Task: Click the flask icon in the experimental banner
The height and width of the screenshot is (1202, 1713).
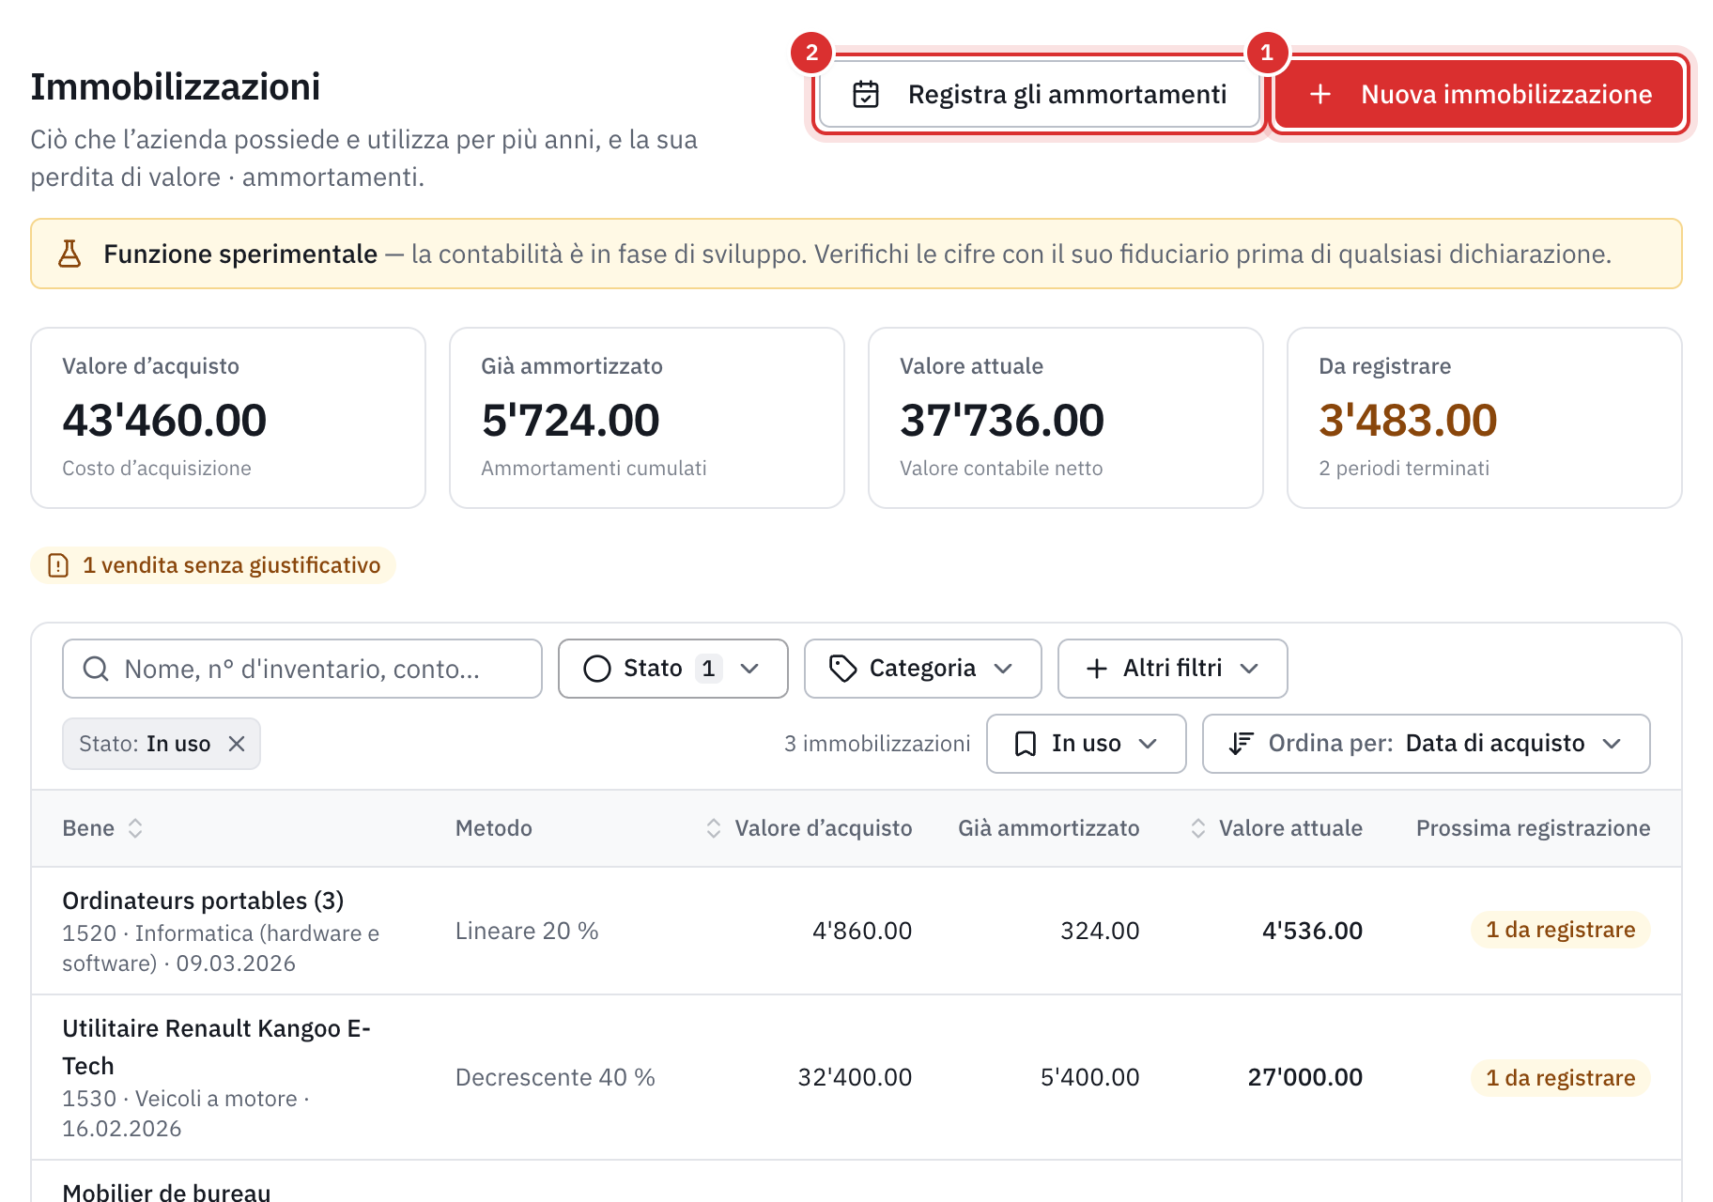Action: click(x=69, y=254)
